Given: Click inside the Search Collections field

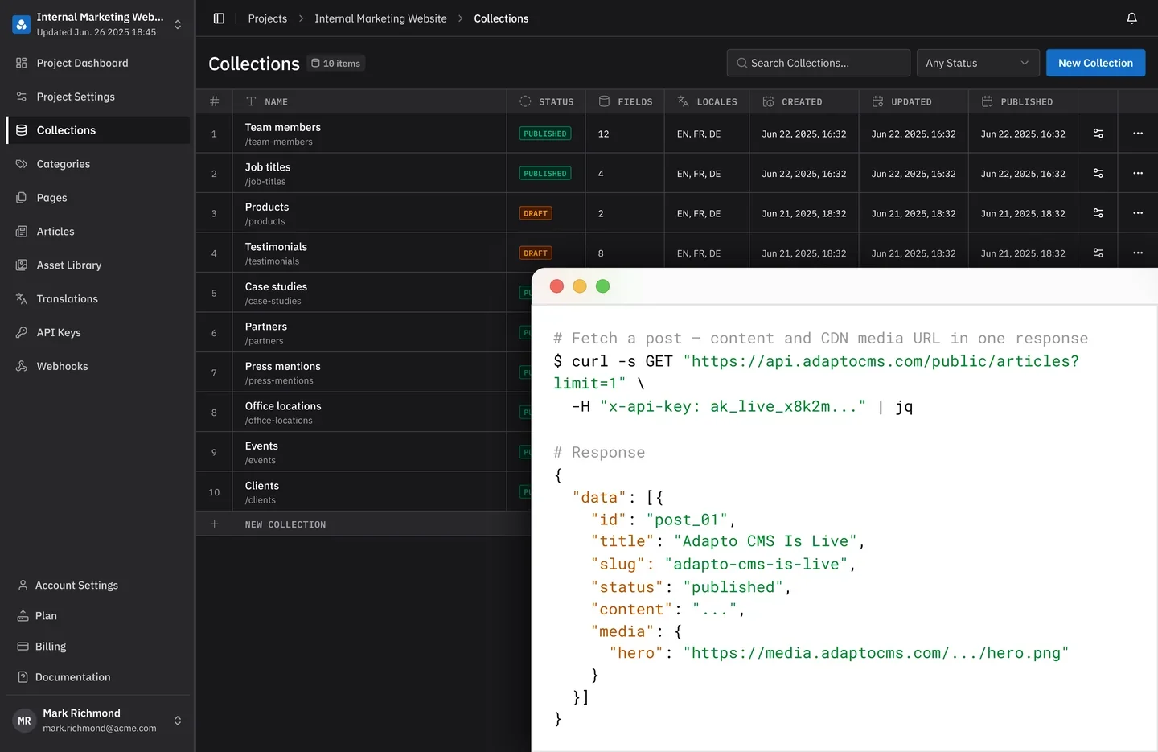Looking at the screenshot, I should 818,62.
